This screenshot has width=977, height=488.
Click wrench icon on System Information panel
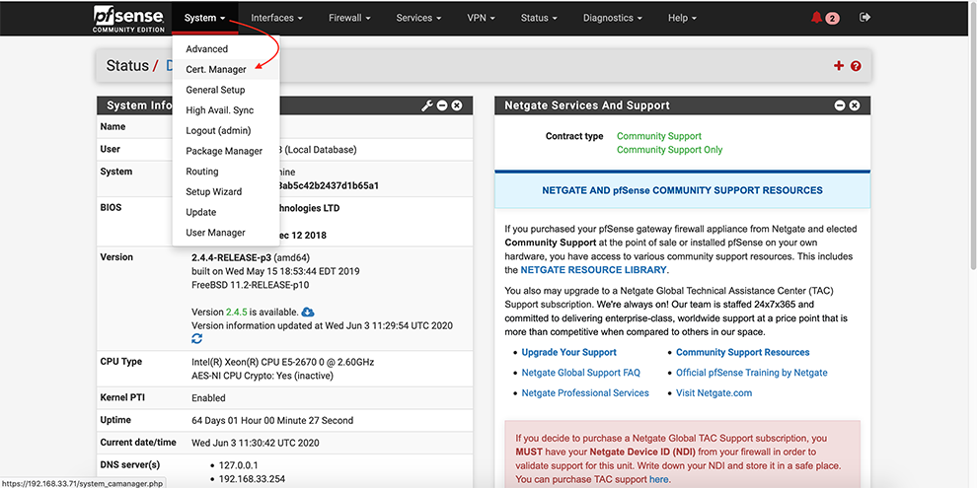427,105
